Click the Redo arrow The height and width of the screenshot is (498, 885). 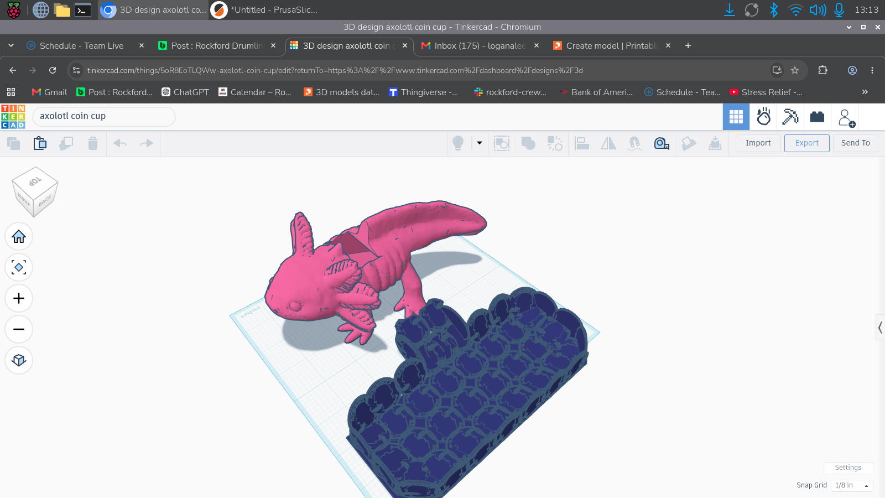(147, 144)
